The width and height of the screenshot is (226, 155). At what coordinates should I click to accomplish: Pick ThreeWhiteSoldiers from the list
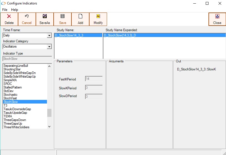[16, 127]
